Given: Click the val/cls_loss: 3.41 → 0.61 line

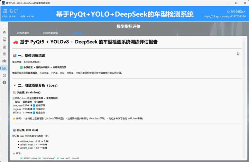Looking at the screenshot, I should (x=33, y=145).
